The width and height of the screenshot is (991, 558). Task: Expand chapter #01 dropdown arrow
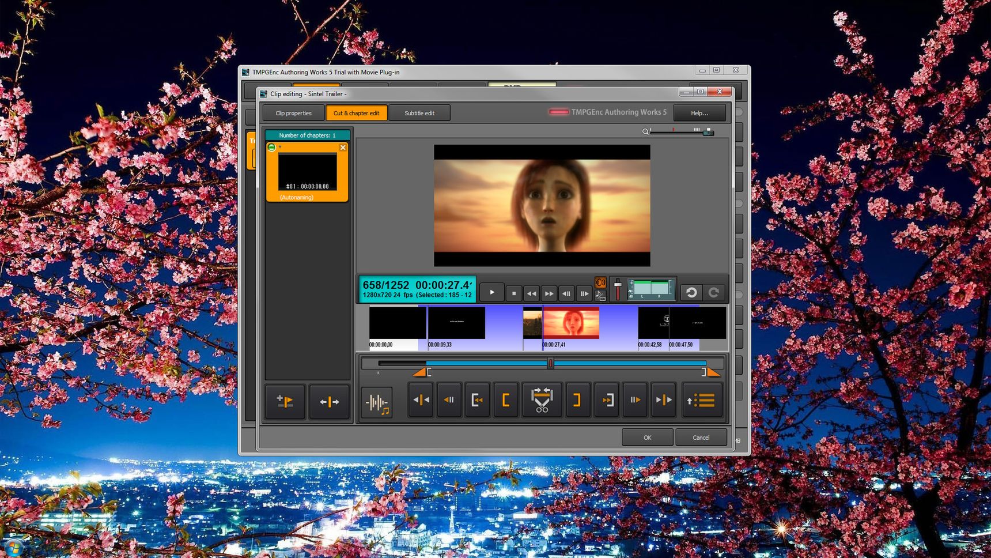[280, 147]
